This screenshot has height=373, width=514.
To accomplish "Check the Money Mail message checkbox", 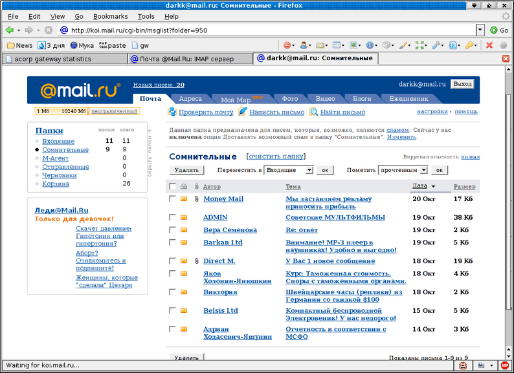I will (x=172, y=198).
